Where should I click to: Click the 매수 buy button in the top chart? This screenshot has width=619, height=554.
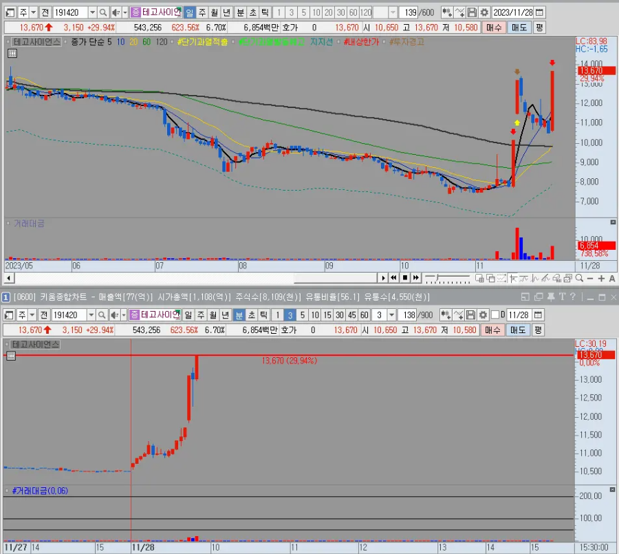493,28
